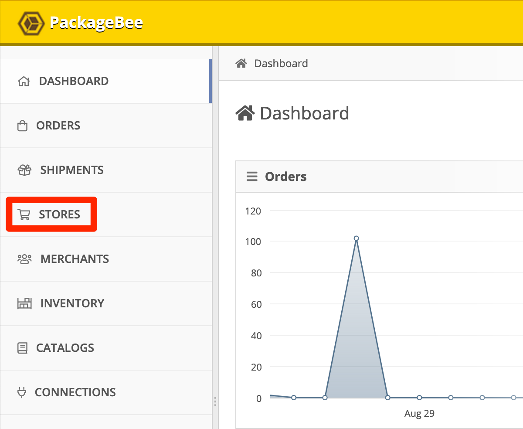Click the breadcrumb home icon
The image size is (523, 429).
click(241, 63)
